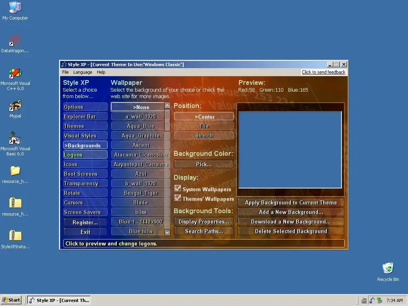This screenshot has width=408, height=306.
Task: Select the Atacama_Licancabur wallpaper
Action: pos(137,155)
